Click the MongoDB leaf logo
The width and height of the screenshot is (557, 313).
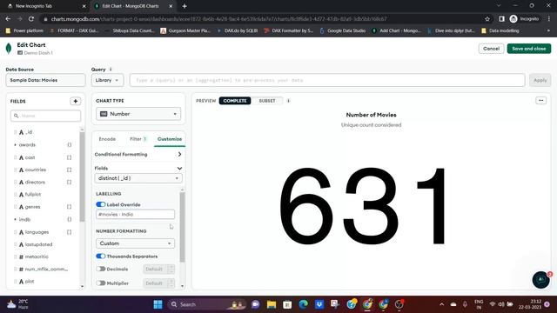click(x=9, y=49)
